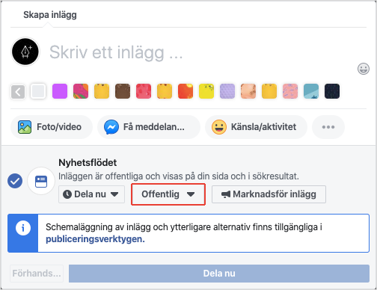Open the emoji picker smiley icon
This screenshot has height=290, width=377.
pyautogui.click(x=364, y=69)
